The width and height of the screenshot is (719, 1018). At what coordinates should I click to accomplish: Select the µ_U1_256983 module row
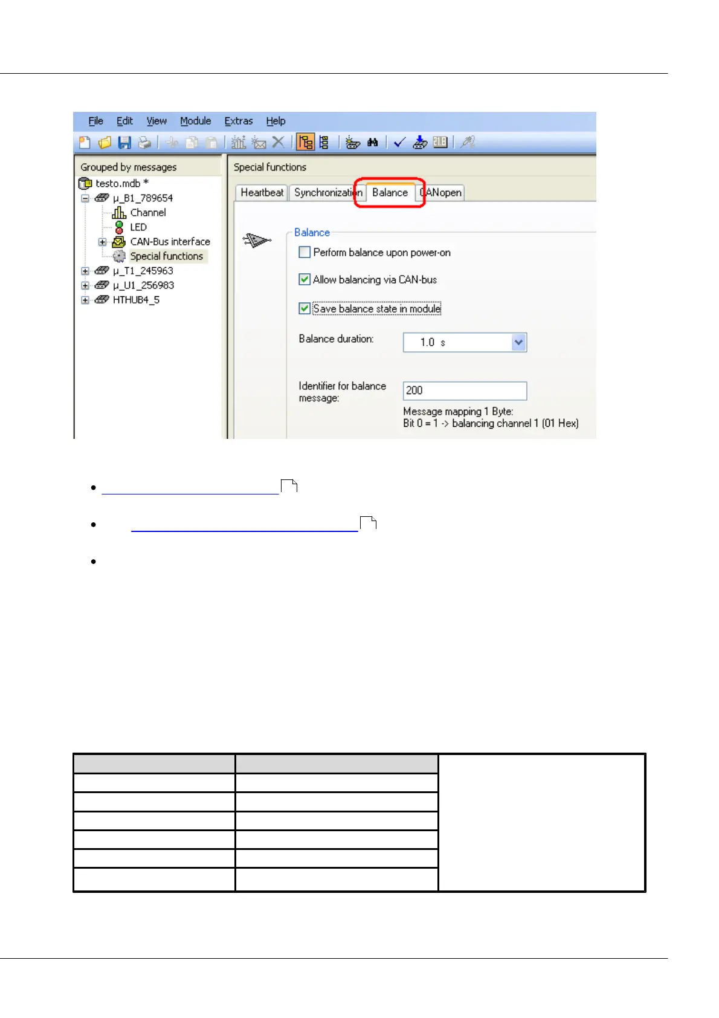(x=143, y=285)
